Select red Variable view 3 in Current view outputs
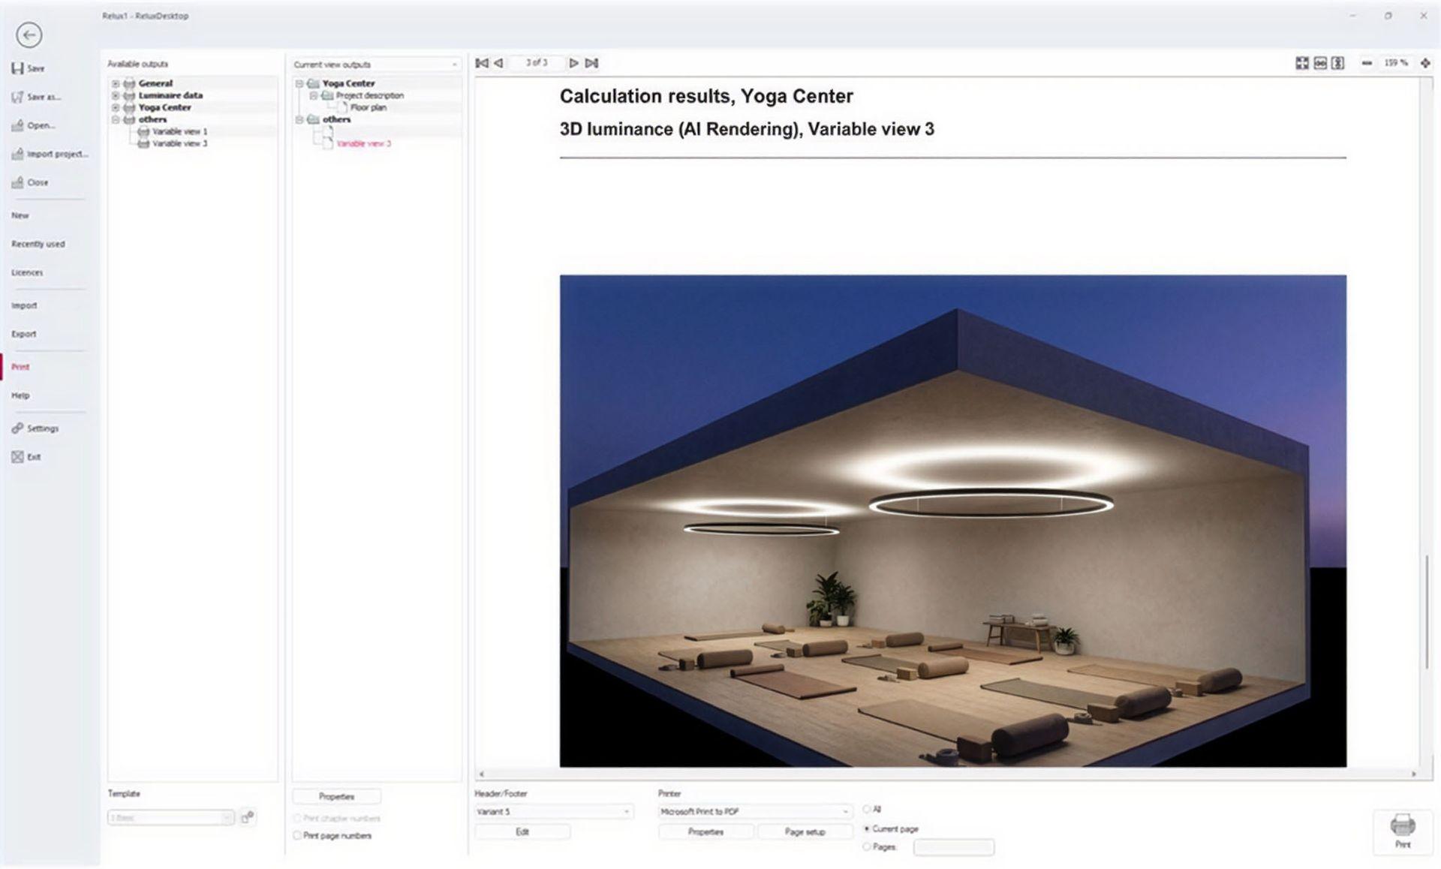The height and width of the screenshot is (869, 1441). tap(363, 143)
